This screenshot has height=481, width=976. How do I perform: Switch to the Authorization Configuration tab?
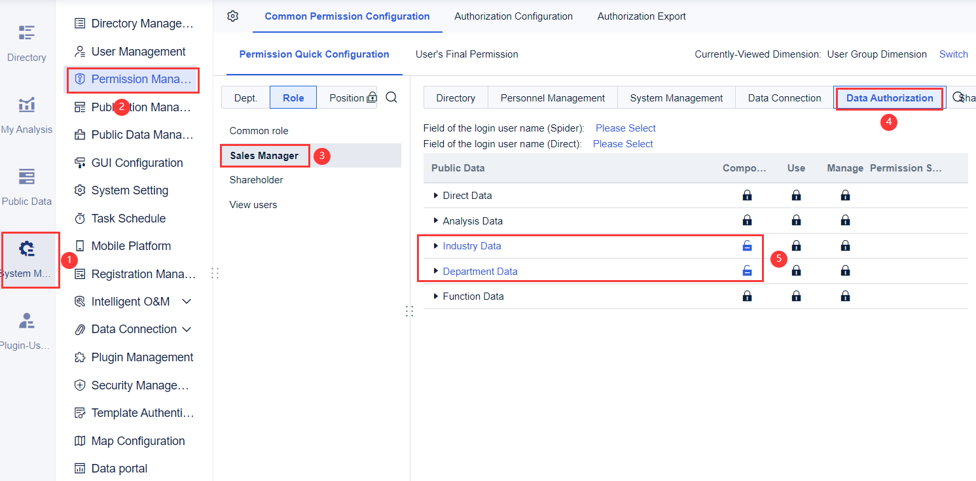click(513, 16)
